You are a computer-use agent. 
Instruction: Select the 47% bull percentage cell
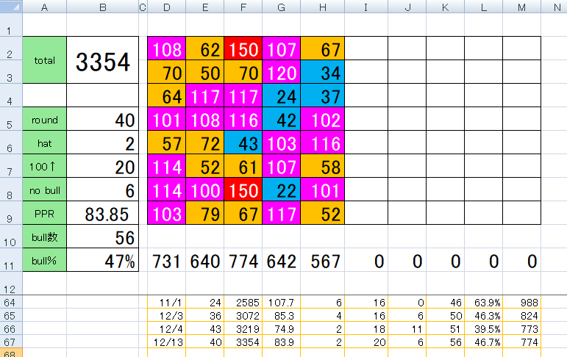(103, 260)
